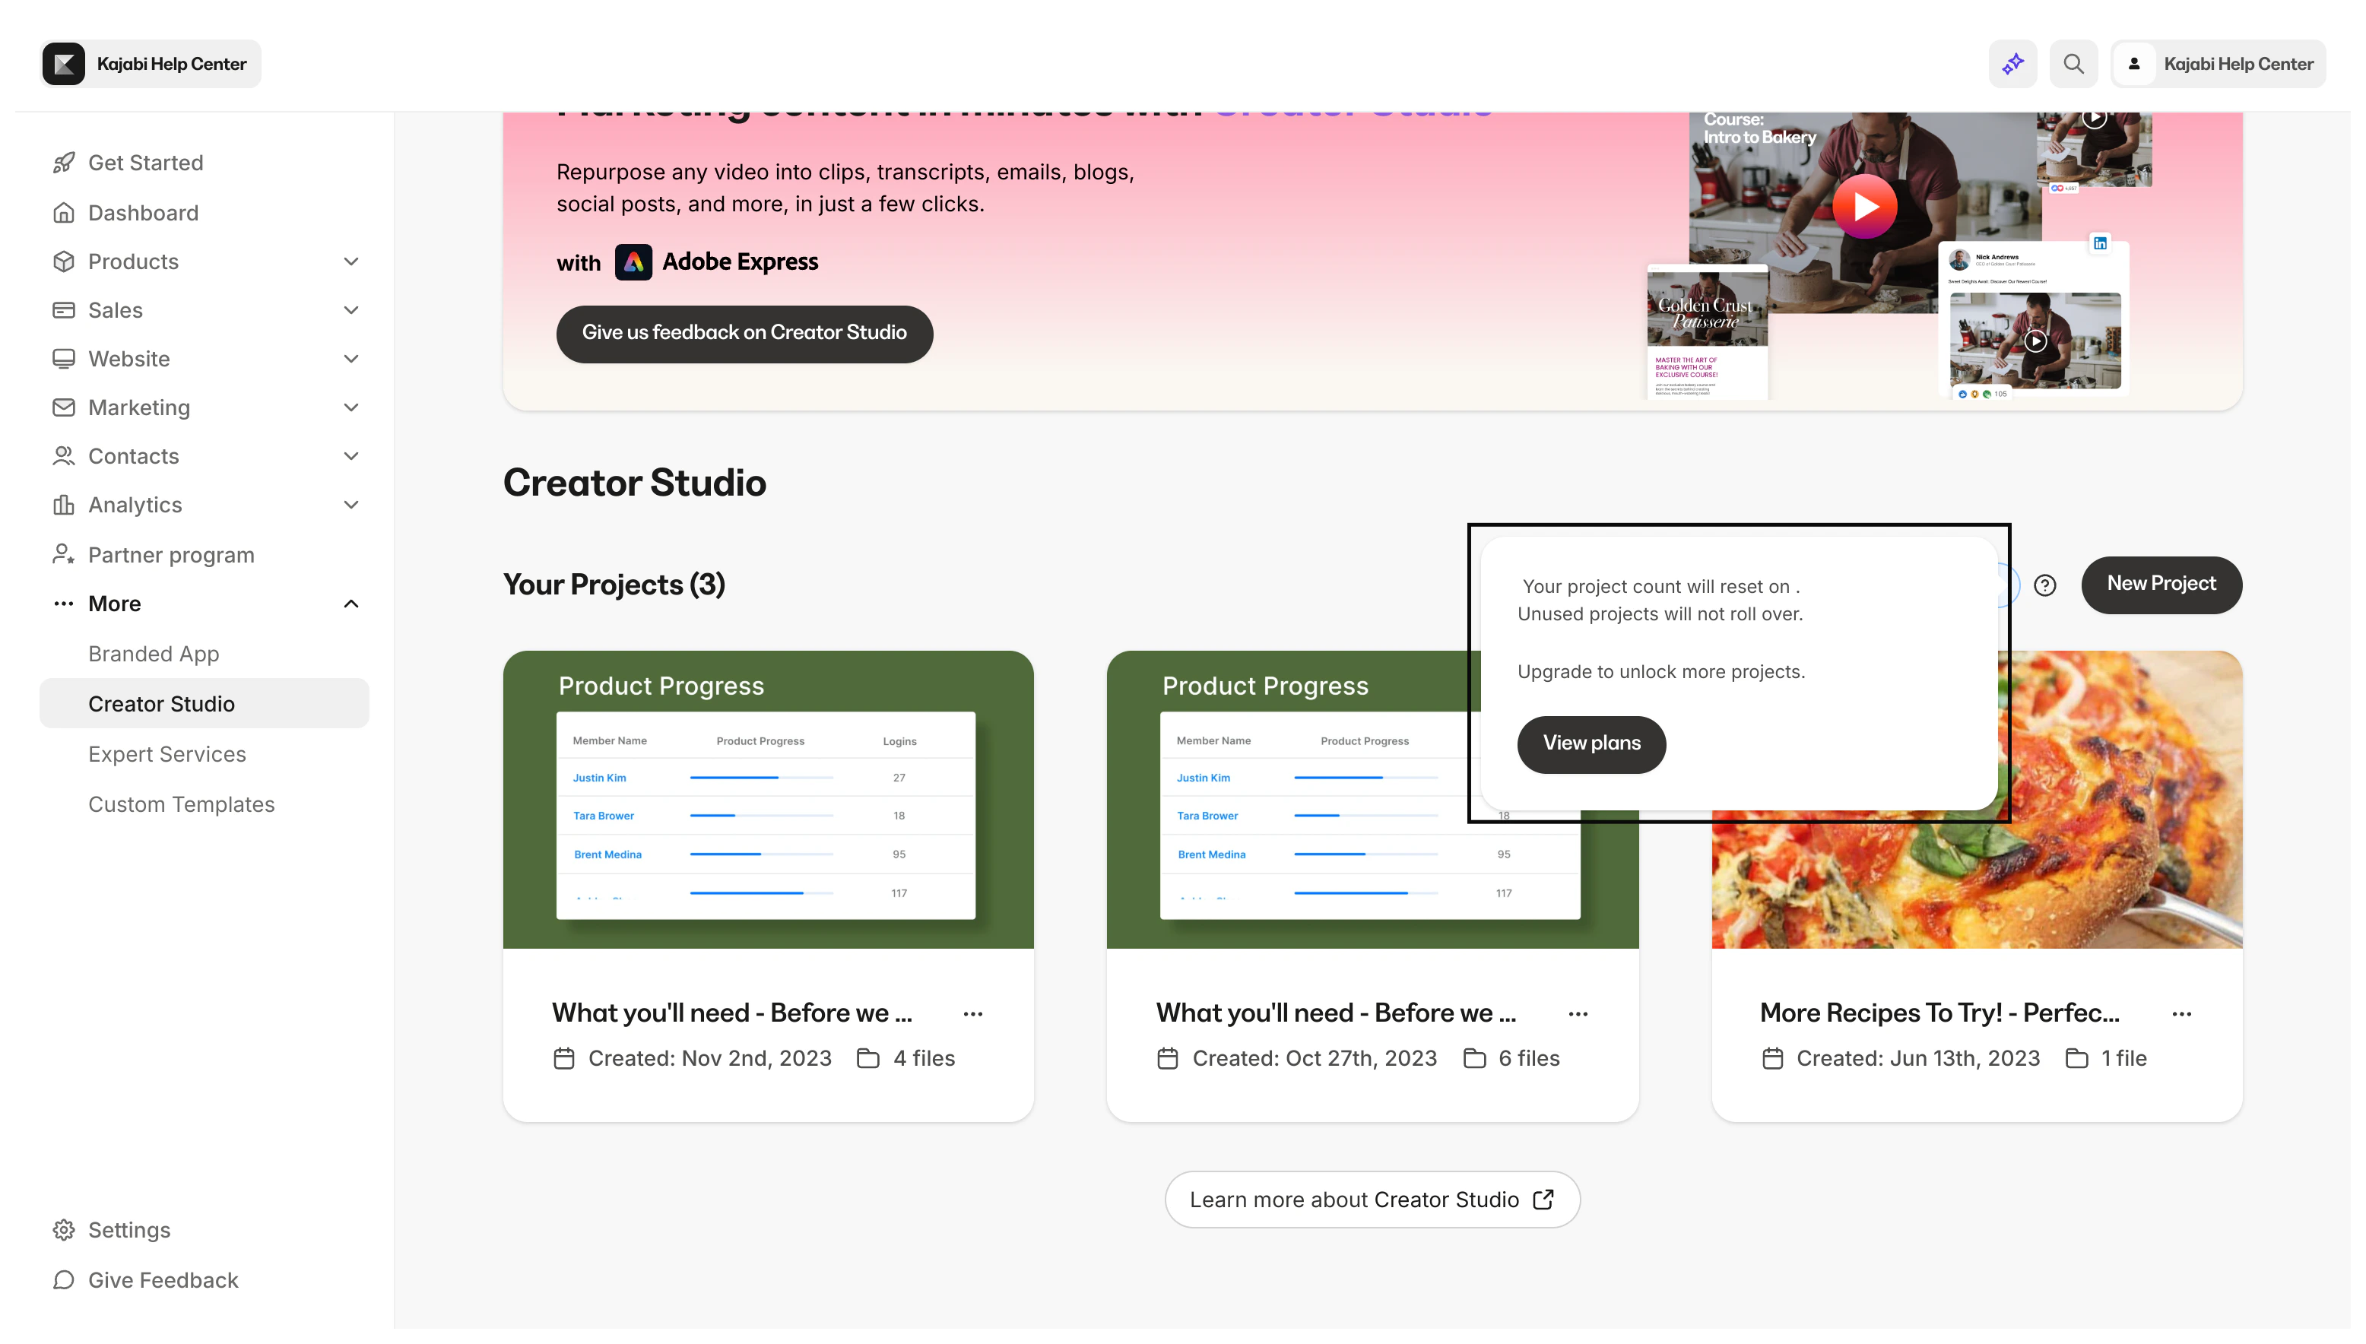This screenshot has width=2366, height=1344.
Task: Open Settings gear in sidebar
Action: [x=64, y=1229]
